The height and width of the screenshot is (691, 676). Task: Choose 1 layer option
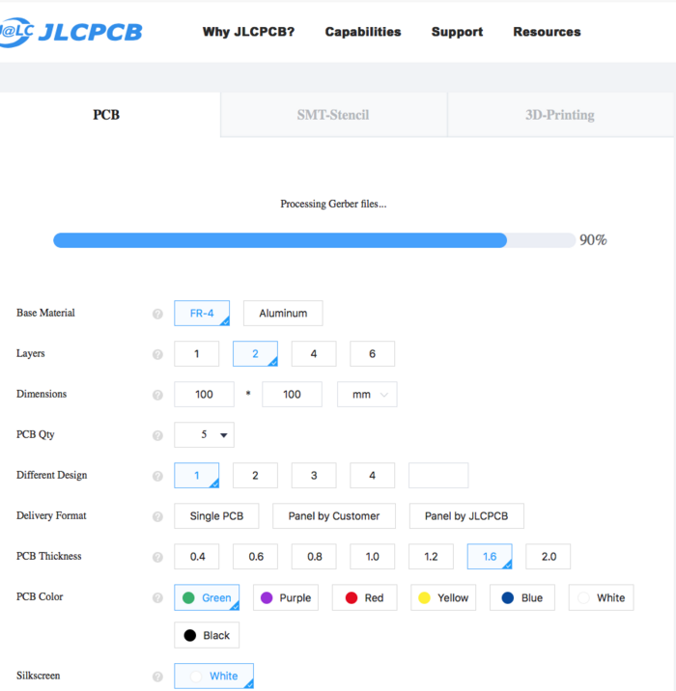[197, 353]
